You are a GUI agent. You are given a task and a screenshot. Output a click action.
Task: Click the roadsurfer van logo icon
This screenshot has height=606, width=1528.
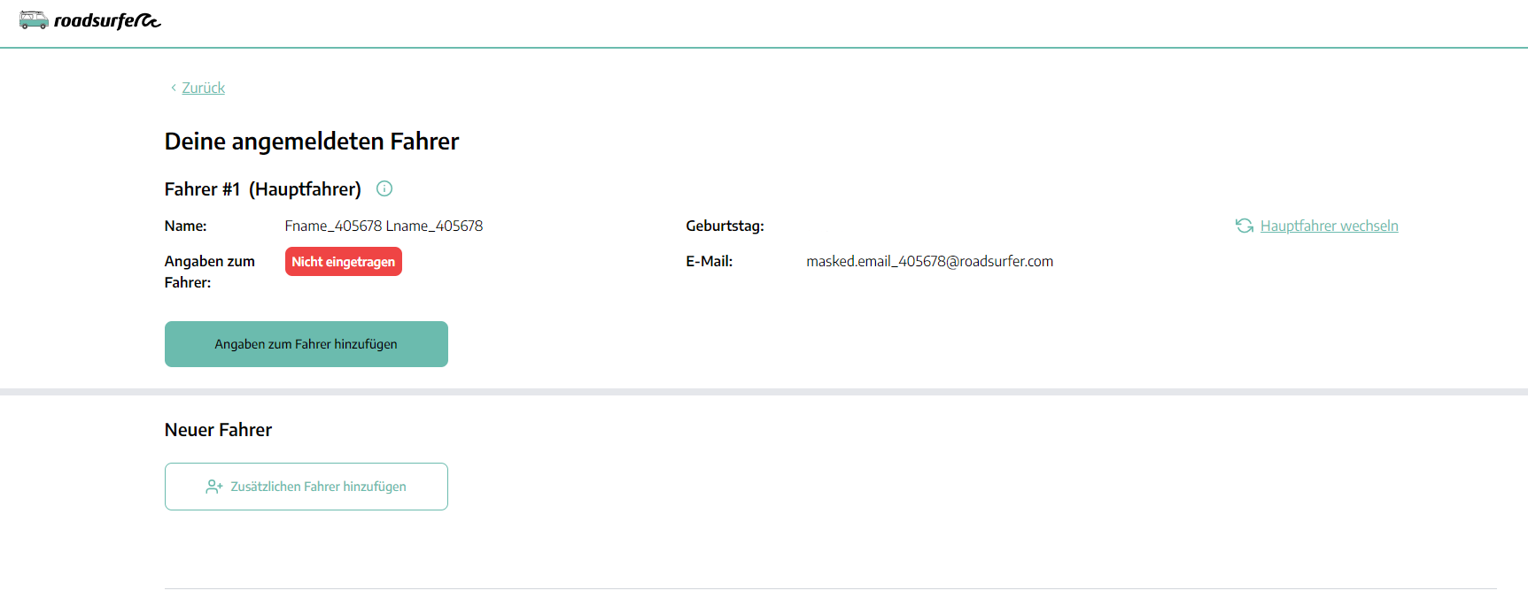point(34,19)
